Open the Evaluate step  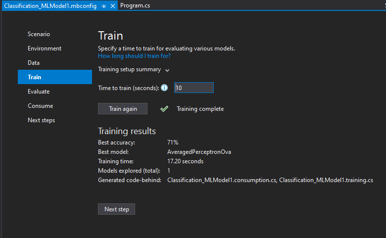39,92
